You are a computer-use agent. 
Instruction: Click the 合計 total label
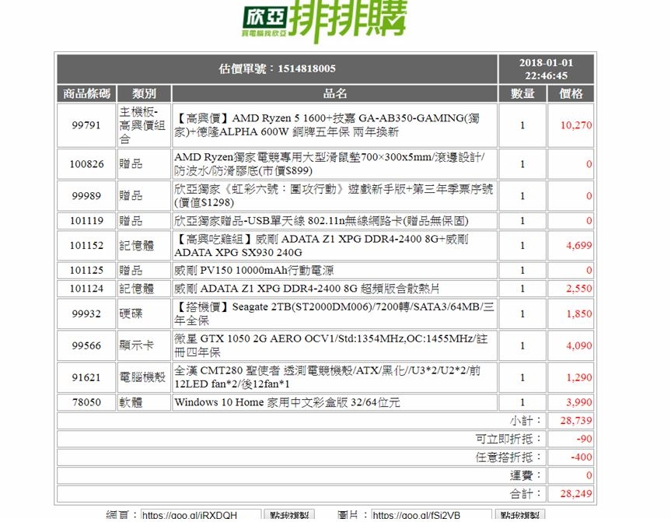pos(526,494)
